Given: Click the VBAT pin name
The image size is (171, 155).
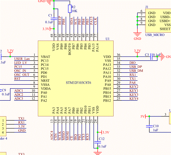Looking at the screenshot, I should click(x=46, y=57).
